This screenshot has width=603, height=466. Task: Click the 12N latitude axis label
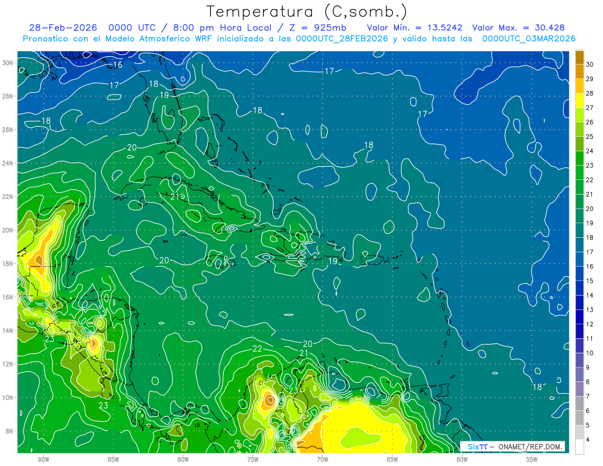click(x=8, y=364)
